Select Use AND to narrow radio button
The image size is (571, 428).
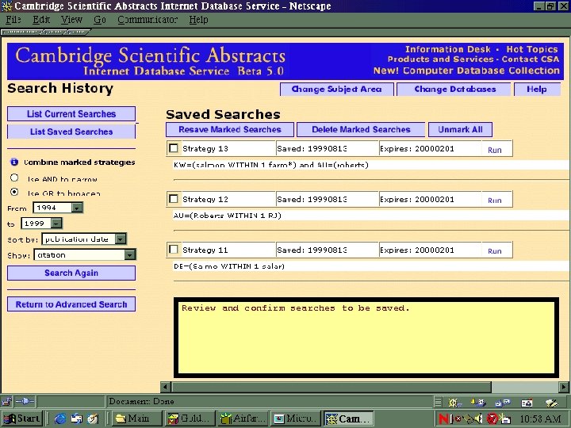14,178
